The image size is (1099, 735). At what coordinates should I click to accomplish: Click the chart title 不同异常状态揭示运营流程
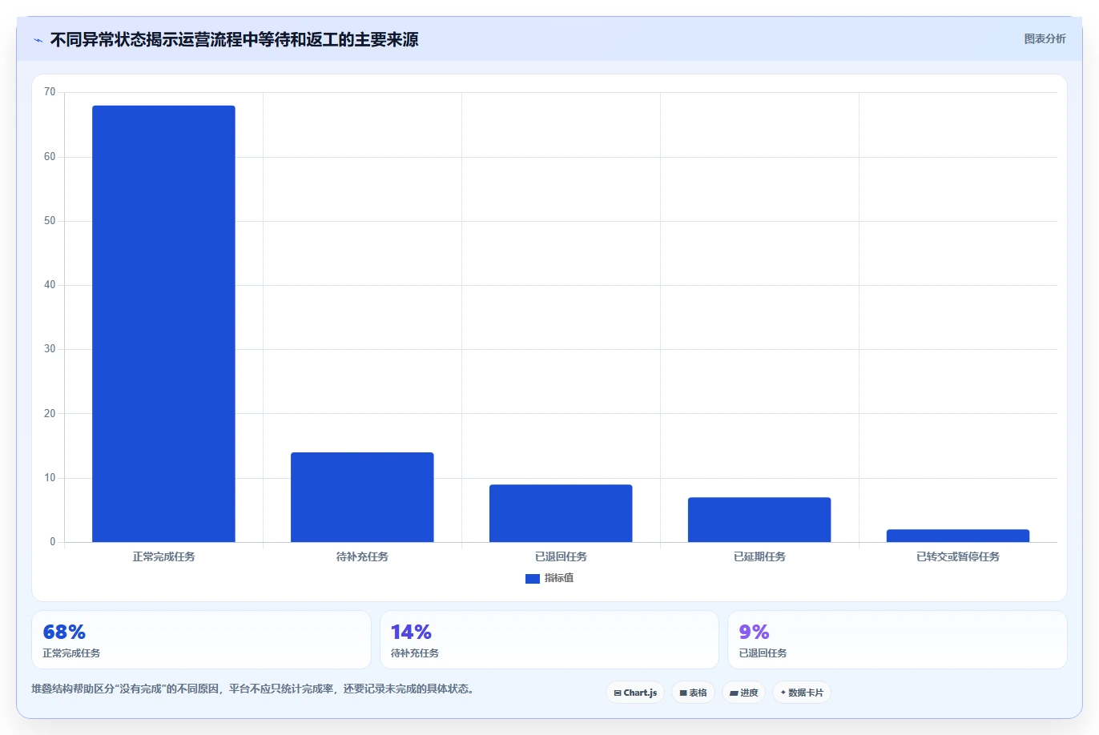tap(235, 39)
